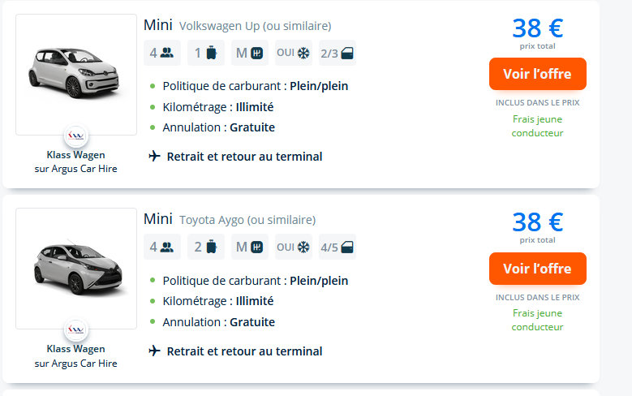Click airplane icon on Volkswagen Up offer
Image resolution: width=632 pixels, height=396 pixels.
[x=154, y=156]
